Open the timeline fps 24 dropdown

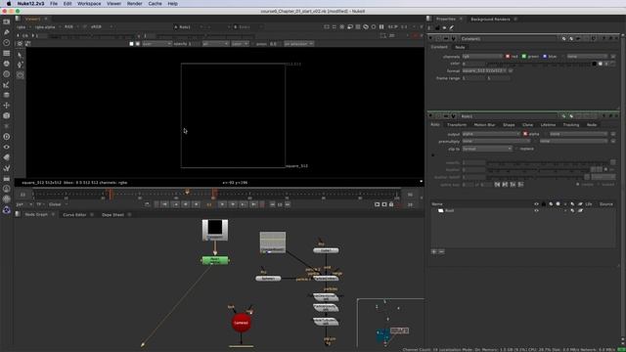[x=23, y=204]
